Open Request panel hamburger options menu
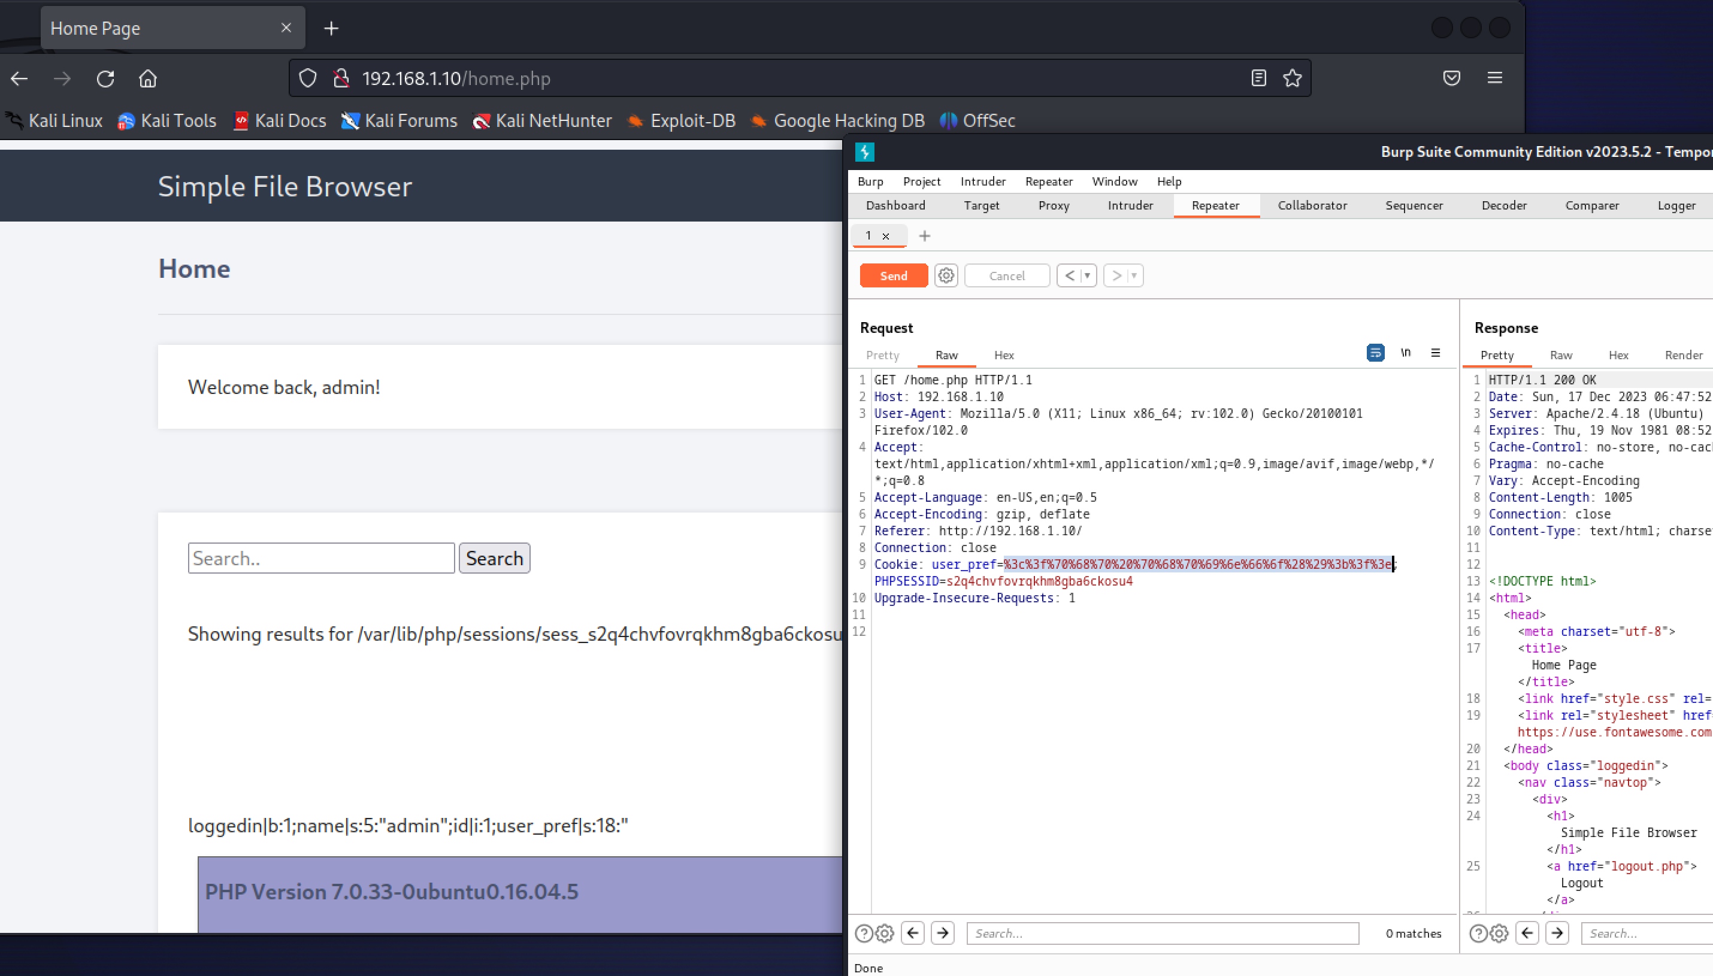The image size is (1713, 976). click(x=1436, y=353)
